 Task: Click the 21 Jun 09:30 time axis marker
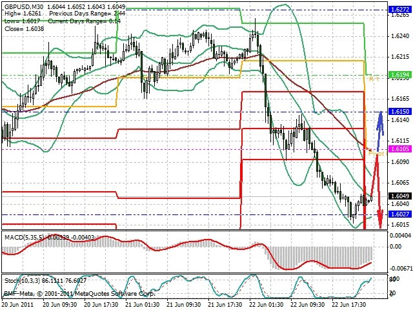(184, 305)
